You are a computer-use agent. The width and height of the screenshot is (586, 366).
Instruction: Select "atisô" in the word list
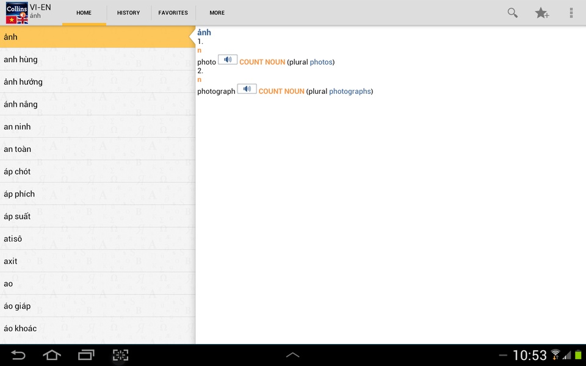click(x=98, y=239)
